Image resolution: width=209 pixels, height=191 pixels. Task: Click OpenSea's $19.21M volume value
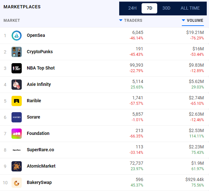(195, 32)
